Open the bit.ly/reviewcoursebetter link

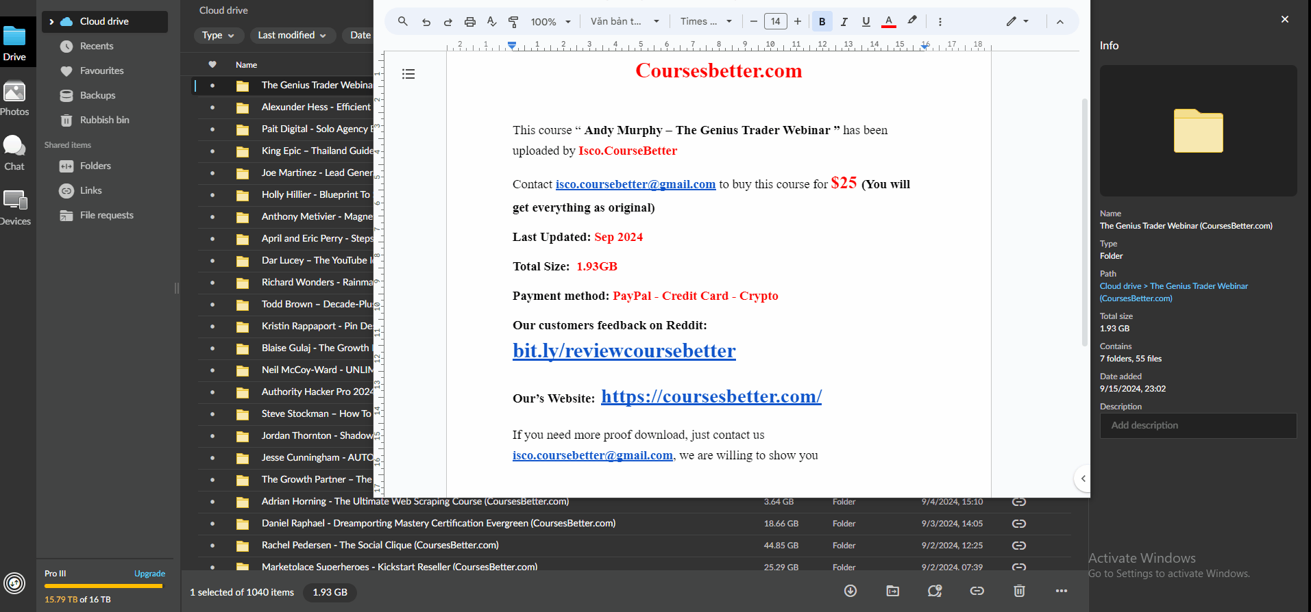click(624, 351)
